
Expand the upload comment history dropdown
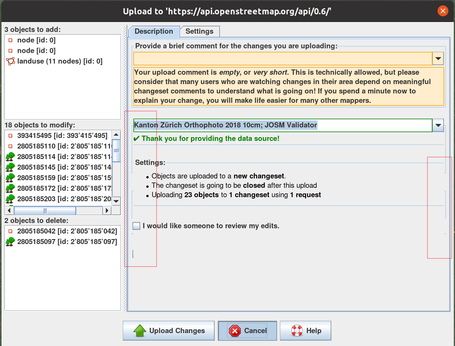(438, 59)
